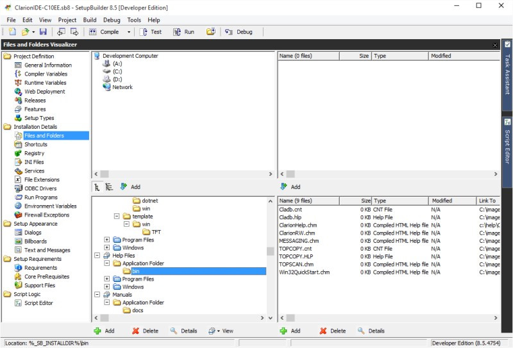The height and width of the screenshot is (348, 513).
Task: Open the Tools menu
Action: 134,20
